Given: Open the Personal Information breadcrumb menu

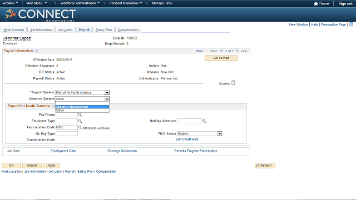Looking at the screenshot, I should 126,3.
